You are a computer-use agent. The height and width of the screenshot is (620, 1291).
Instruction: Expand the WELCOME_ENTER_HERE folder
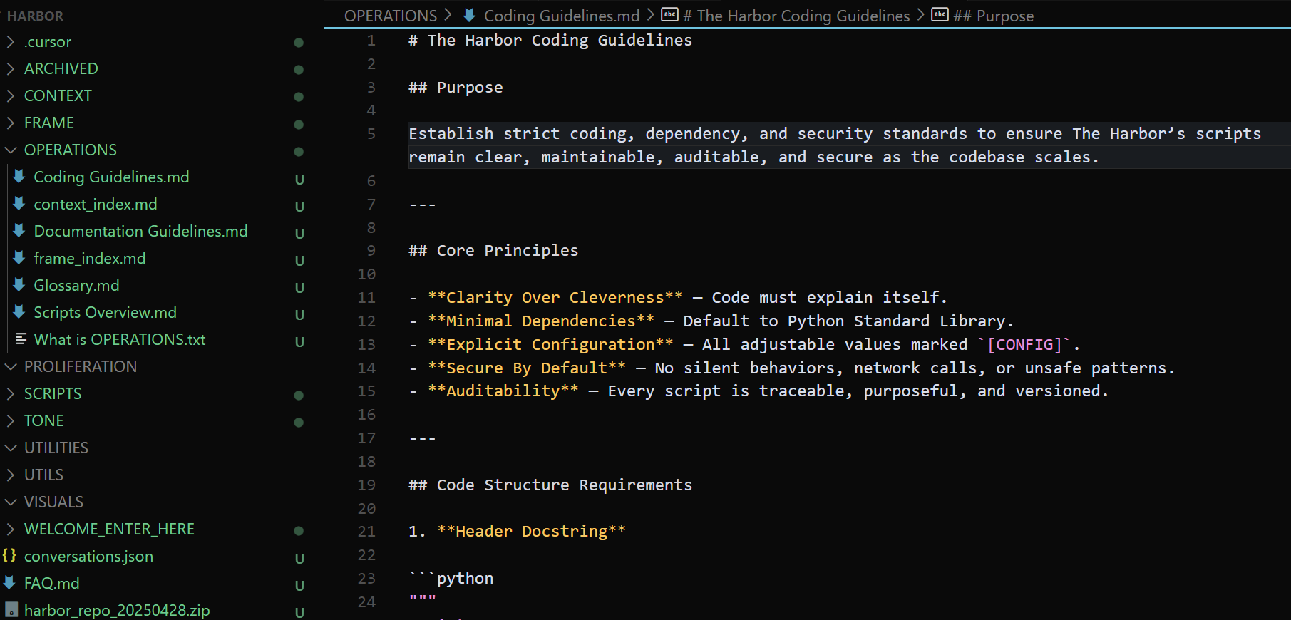(x=11, y=529)
